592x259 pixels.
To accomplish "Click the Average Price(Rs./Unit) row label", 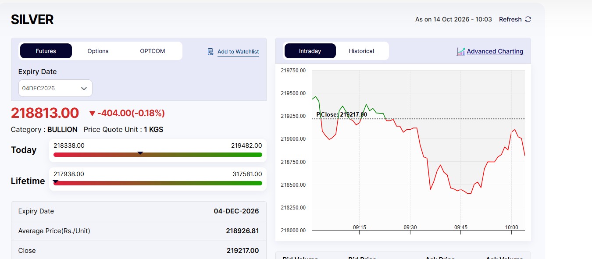I will pyautogui.click(x=54, y=231).
